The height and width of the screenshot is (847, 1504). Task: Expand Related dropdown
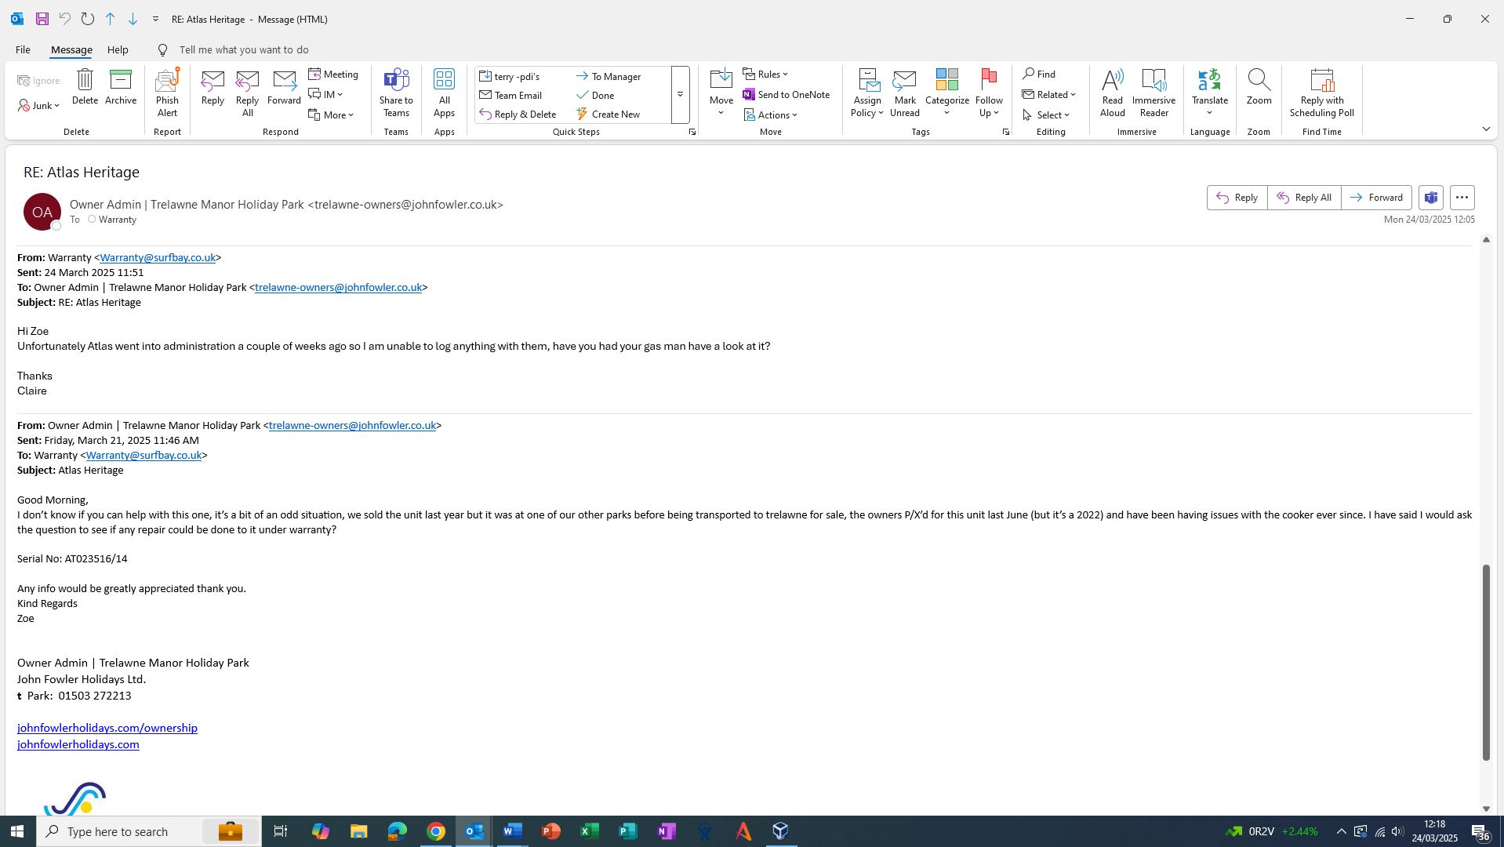1049,94
